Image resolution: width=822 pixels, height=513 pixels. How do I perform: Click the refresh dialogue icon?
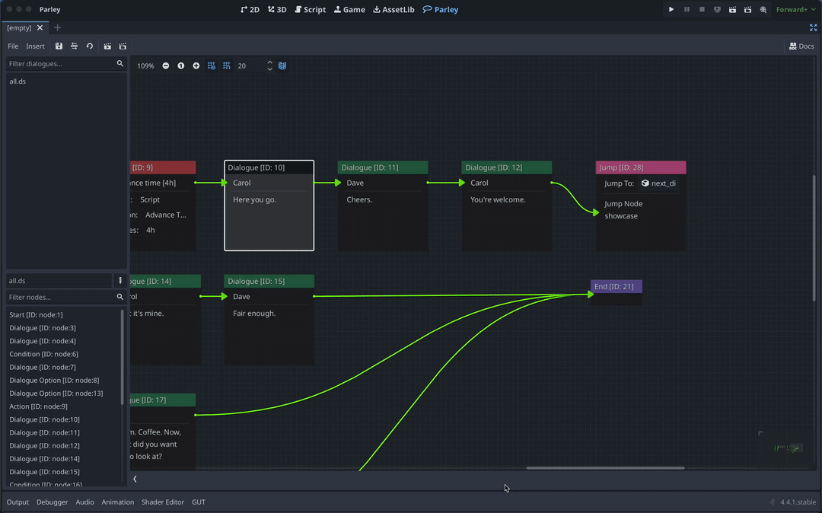[89, 46]
